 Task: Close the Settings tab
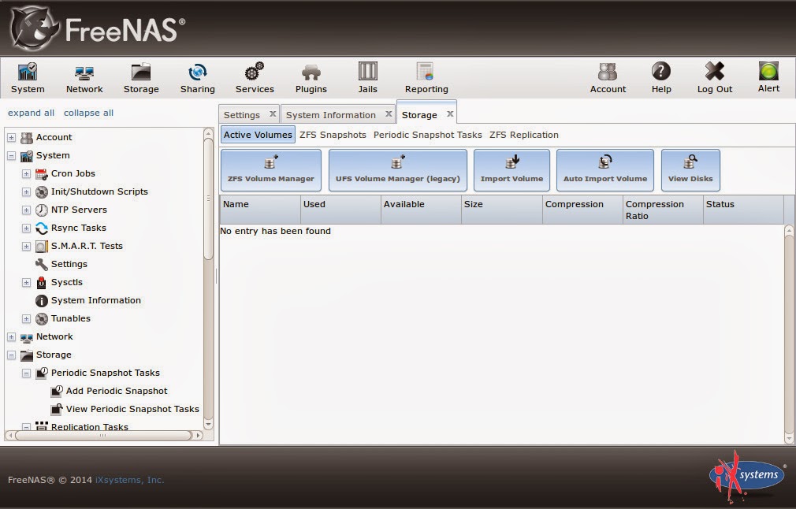273,114
